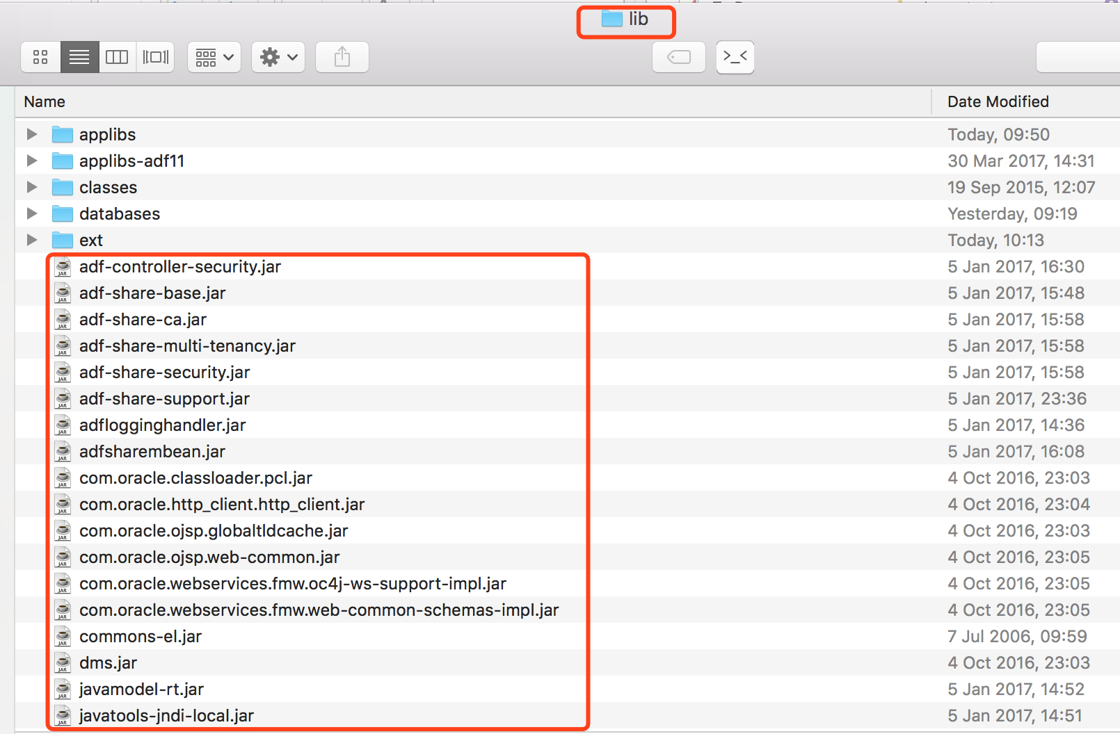Select com.oracle.webservices.fmw.web-common-schemas-impl.jar file name
The height and width of the screenshot is (734, 1120).
pyautogui.click(x=319, y=610)
